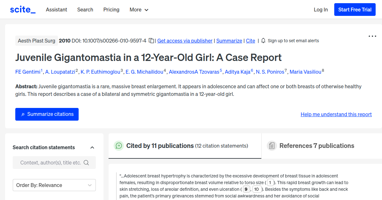This screenshot has height=200, width=382.
Task: Click the green cited-by speech bubble icon
Action: point(119,146)
